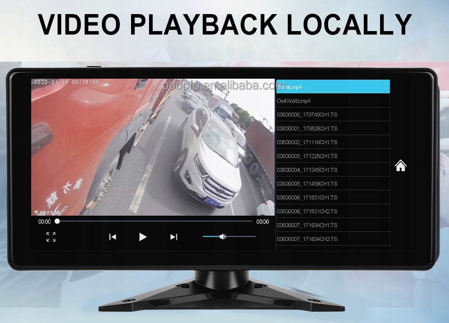This screenshot has width=449, height=323.
Task: Click the video progress bar handle
Action: [x=57, y=221]
